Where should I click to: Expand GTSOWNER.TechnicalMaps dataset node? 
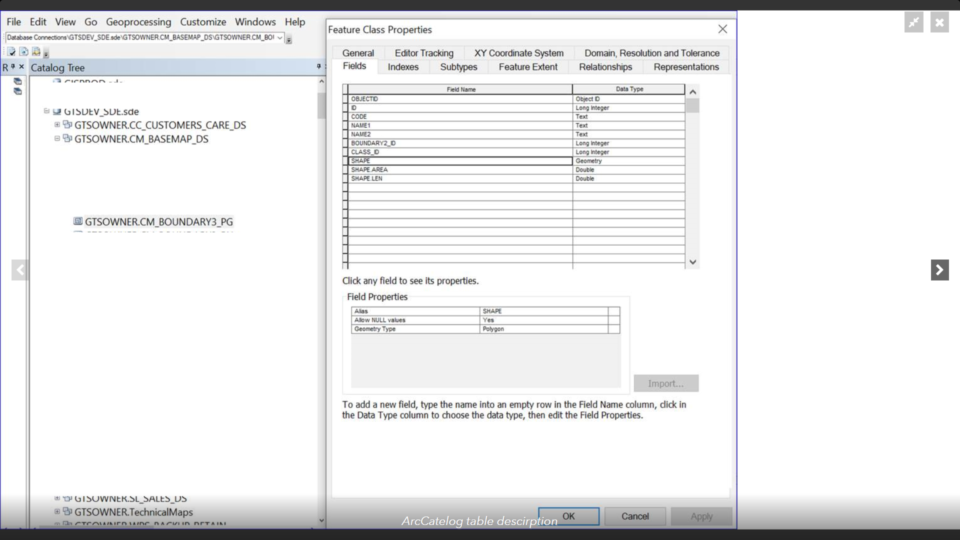57,511
